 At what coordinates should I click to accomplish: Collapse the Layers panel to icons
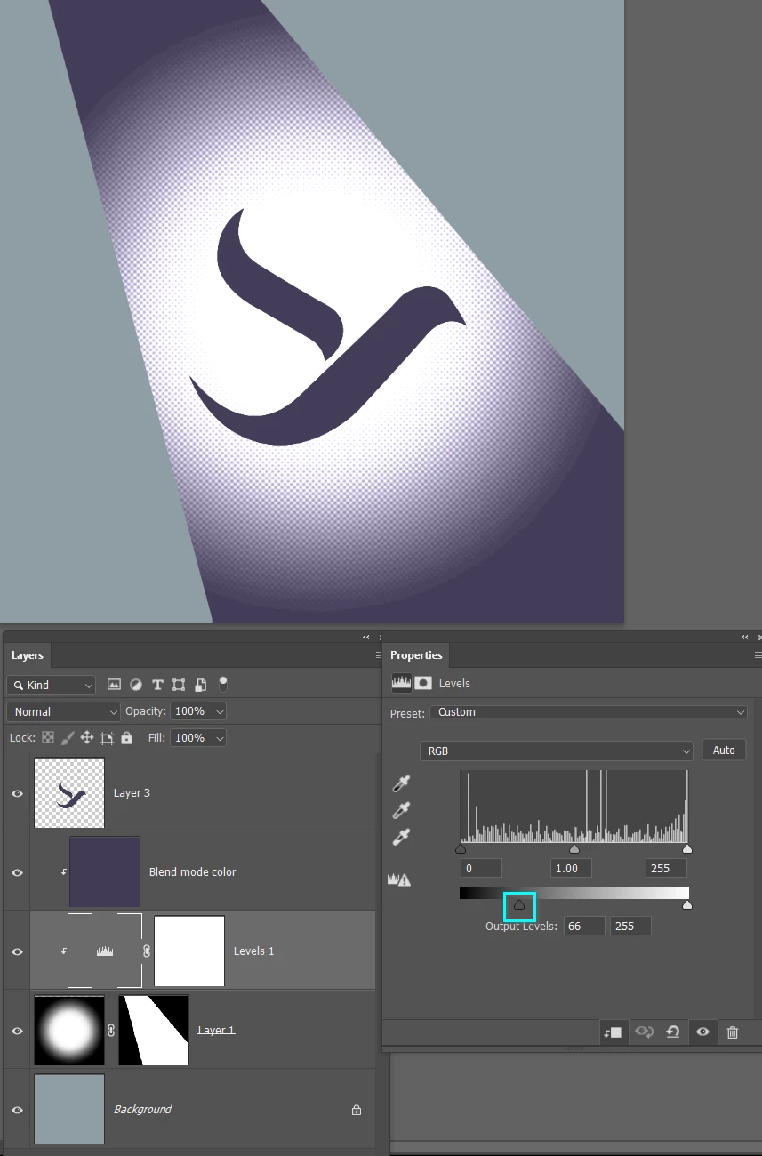(x=366, y=638)
